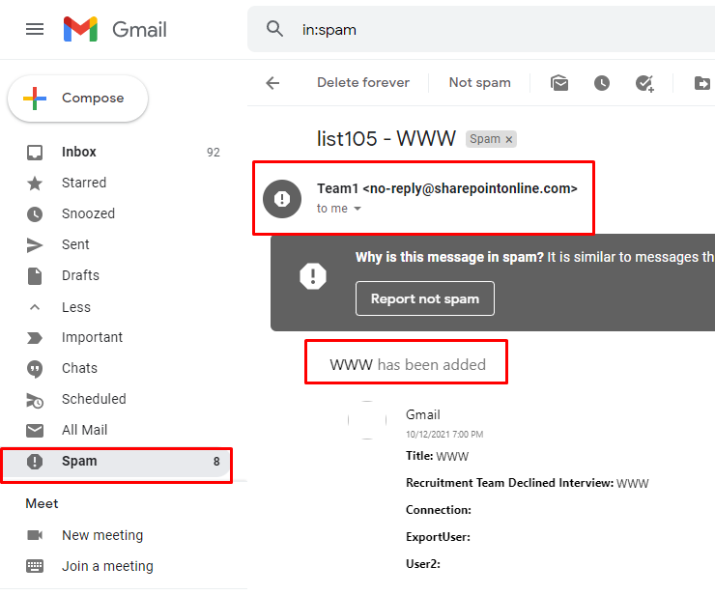Click the warning icon in spam banner
The height and width of the screenshot is (595, 715).
(313, 276)
